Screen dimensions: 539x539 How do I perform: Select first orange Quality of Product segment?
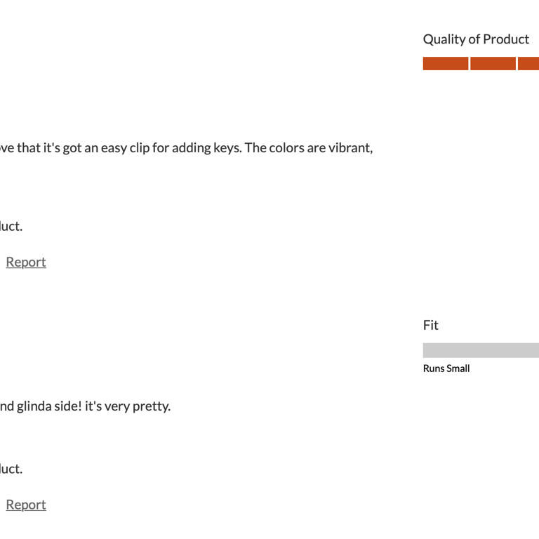[x=445, y=64]
